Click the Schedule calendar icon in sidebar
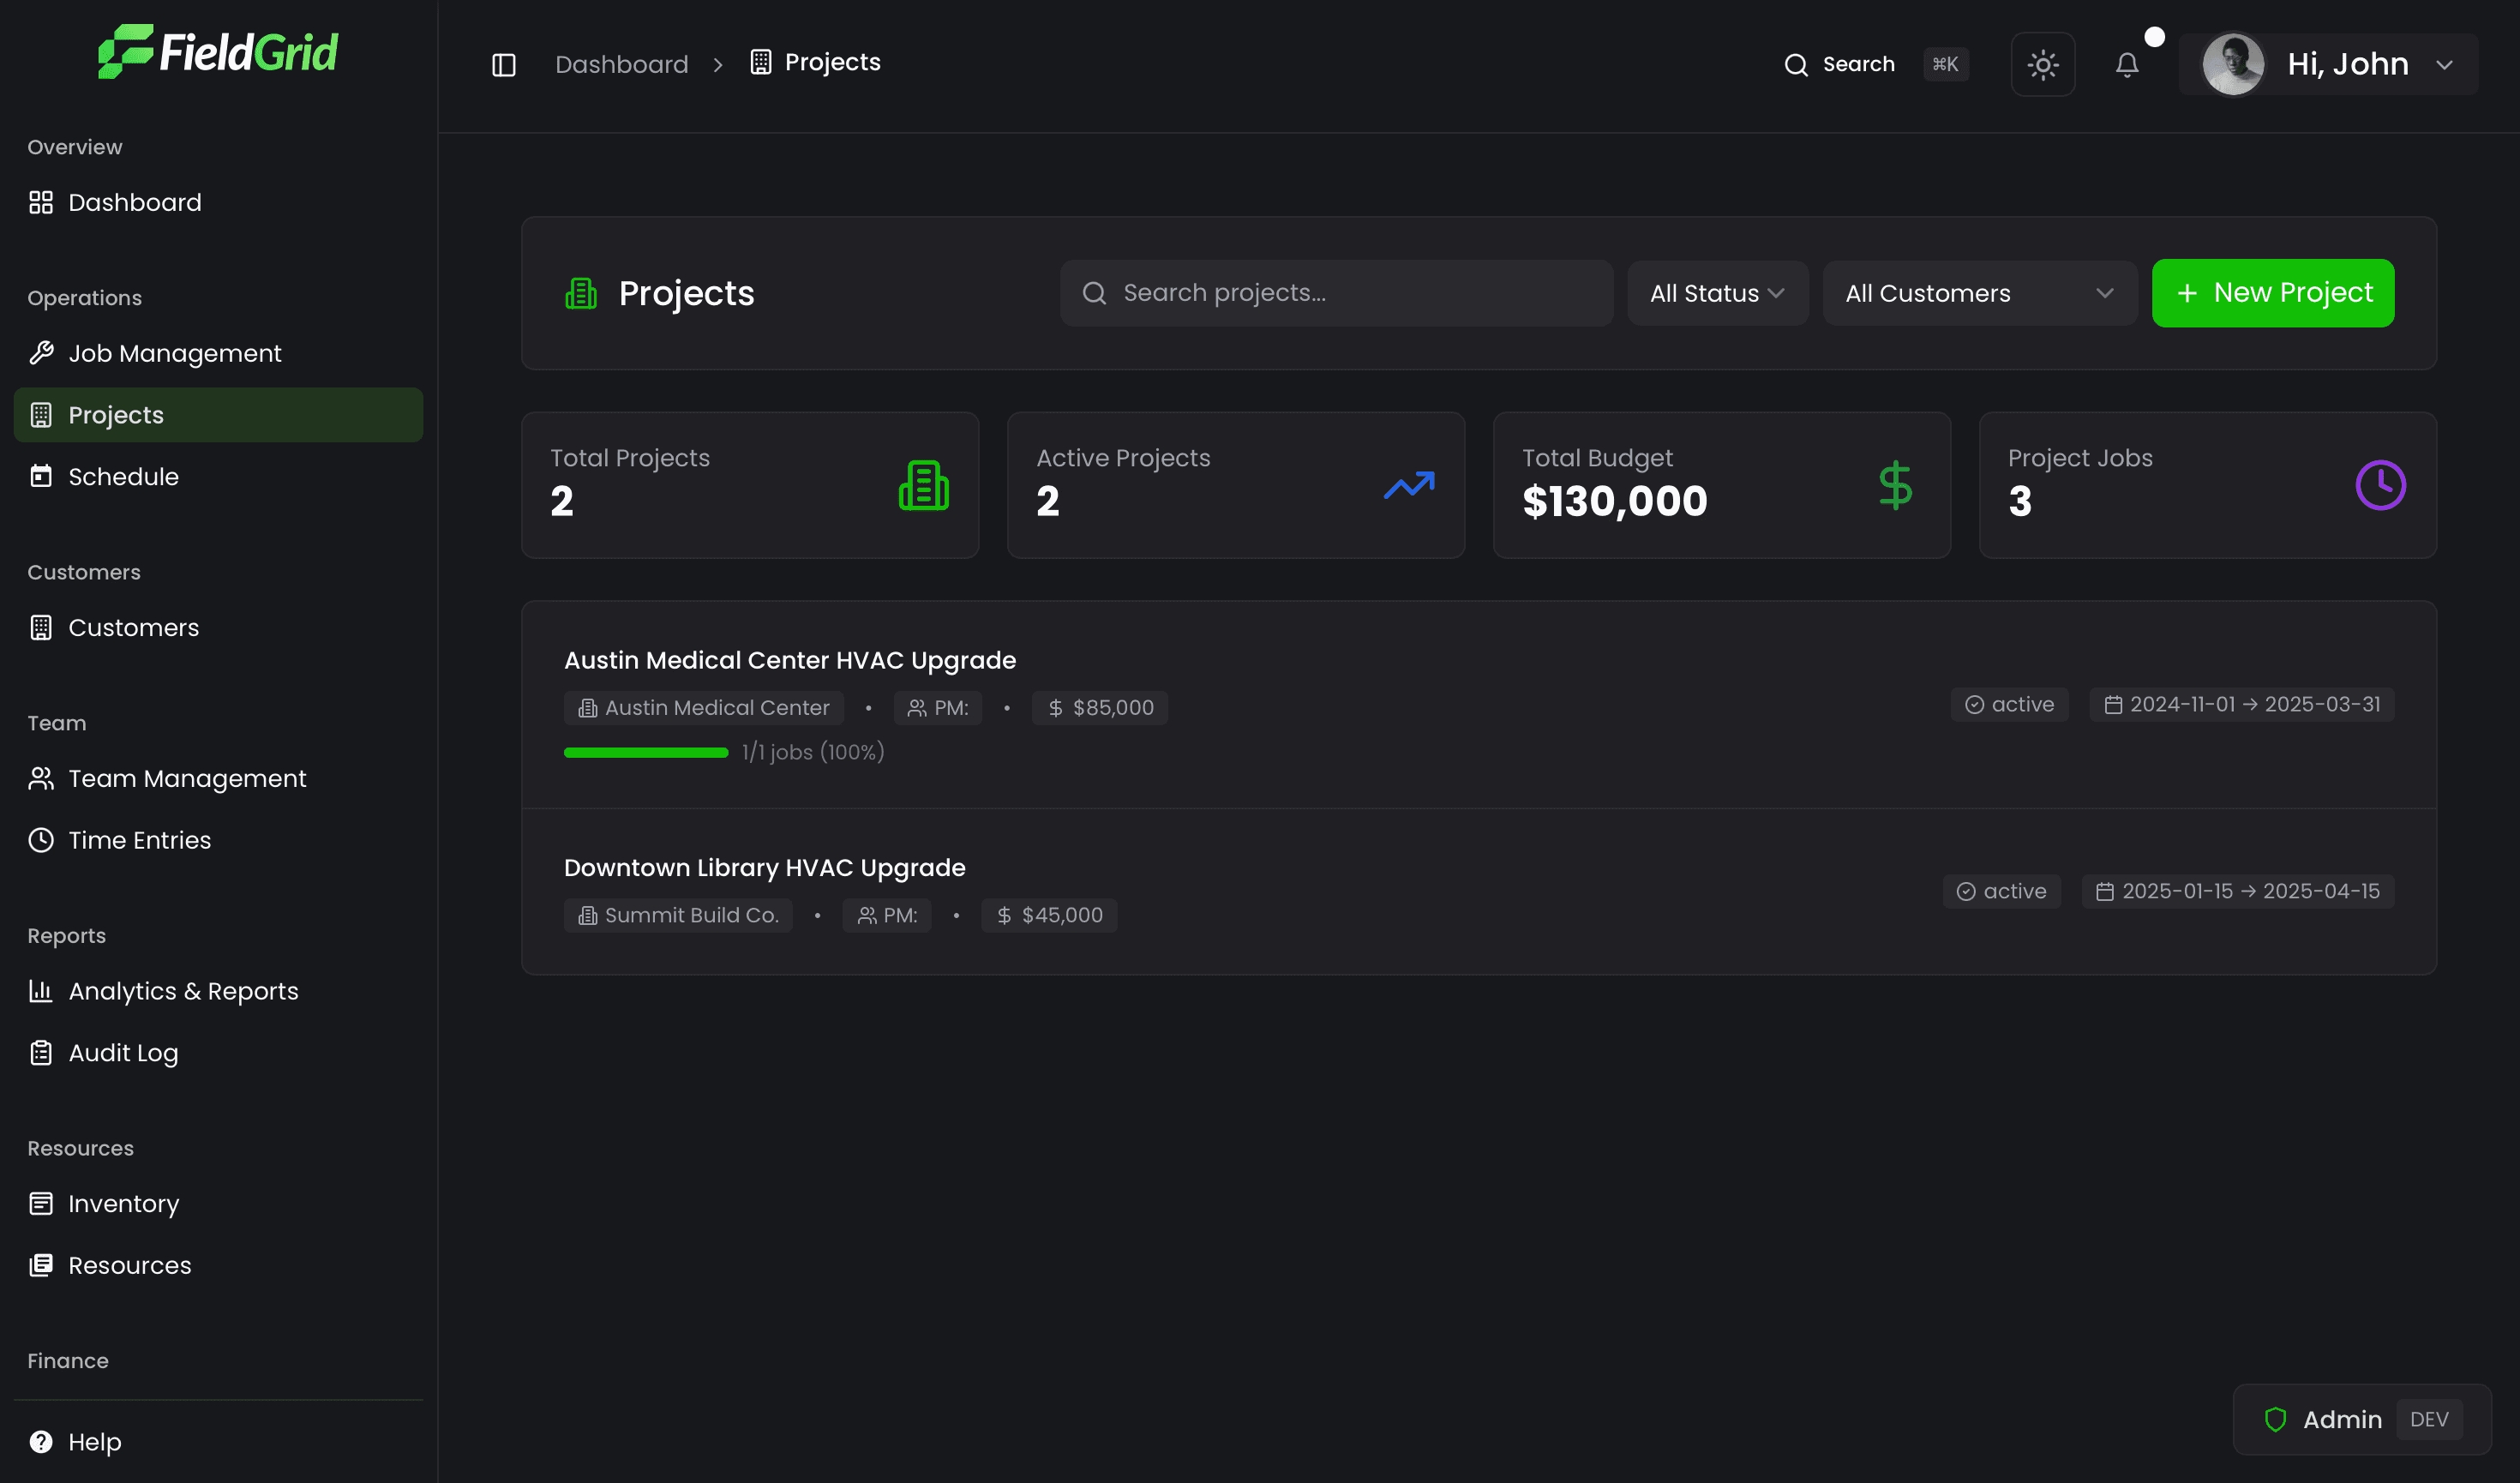This screenshot has height=1483, width=2520. pos(41,477)
